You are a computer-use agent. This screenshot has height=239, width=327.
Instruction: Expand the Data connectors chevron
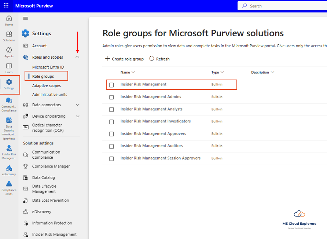coord(77,105)
